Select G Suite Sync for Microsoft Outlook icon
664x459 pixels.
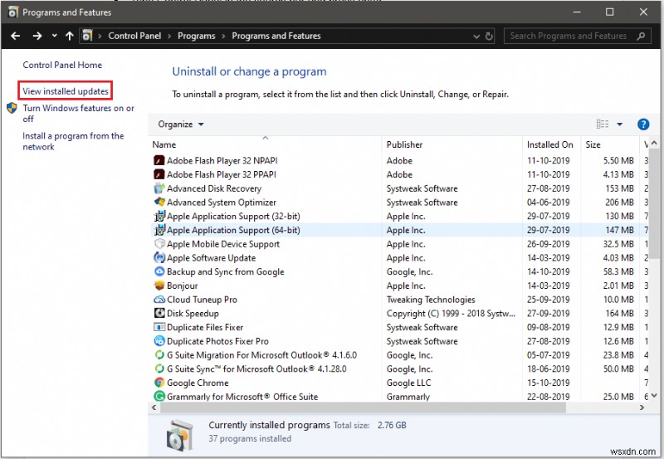pyautogui.click(x=159, y=369)
